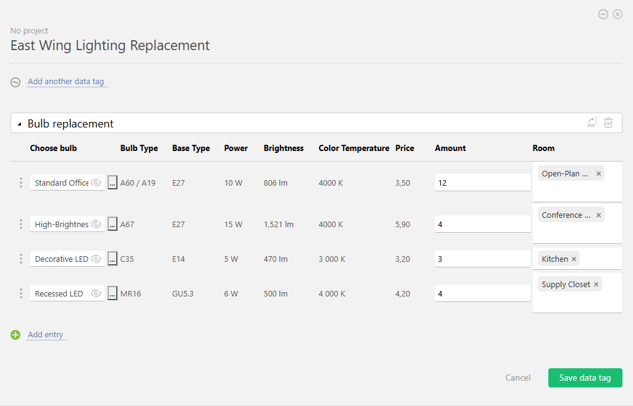Screen dimensions: 633x406
Task: Focus the Amount field showing 3
Action: click(482, 259)
